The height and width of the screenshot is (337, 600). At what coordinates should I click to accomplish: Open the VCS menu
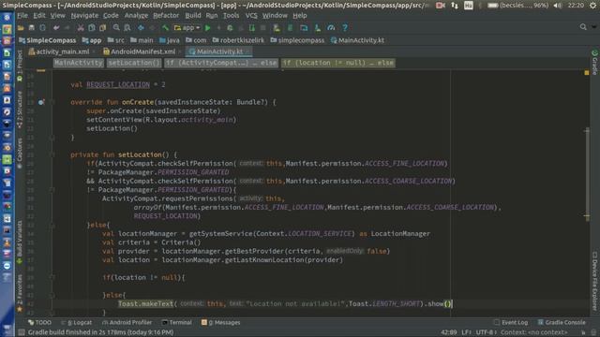coord(251,16)
